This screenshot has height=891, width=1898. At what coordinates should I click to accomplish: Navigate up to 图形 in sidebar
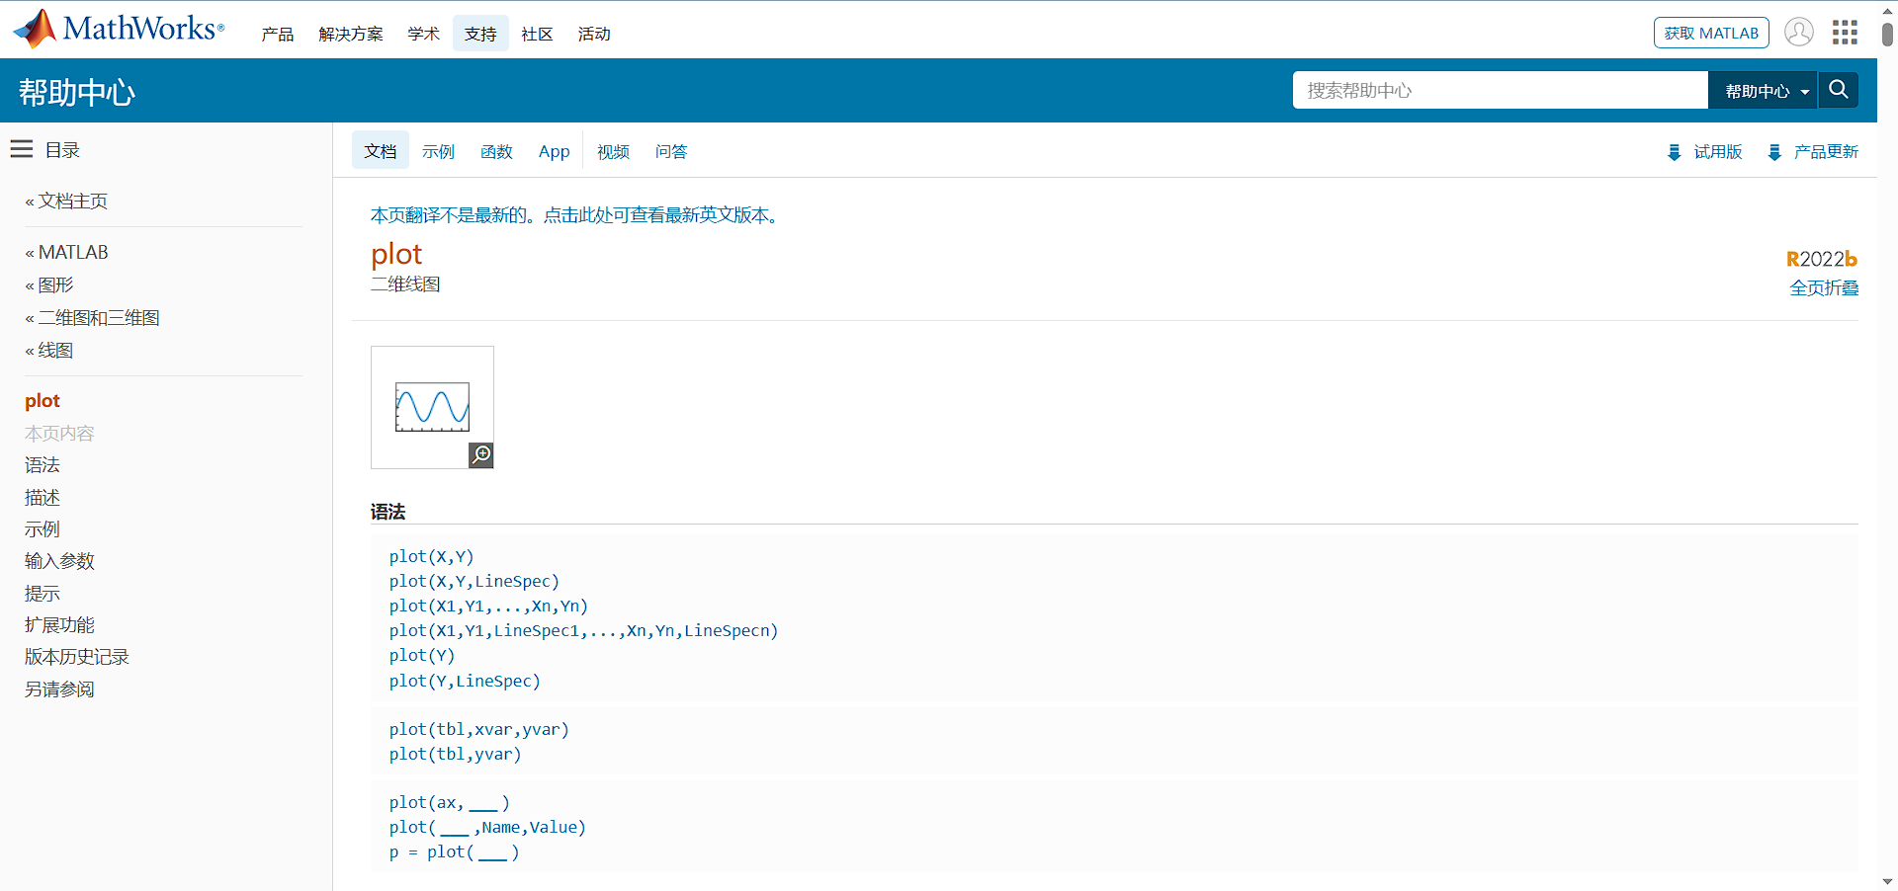coord(55,284)
